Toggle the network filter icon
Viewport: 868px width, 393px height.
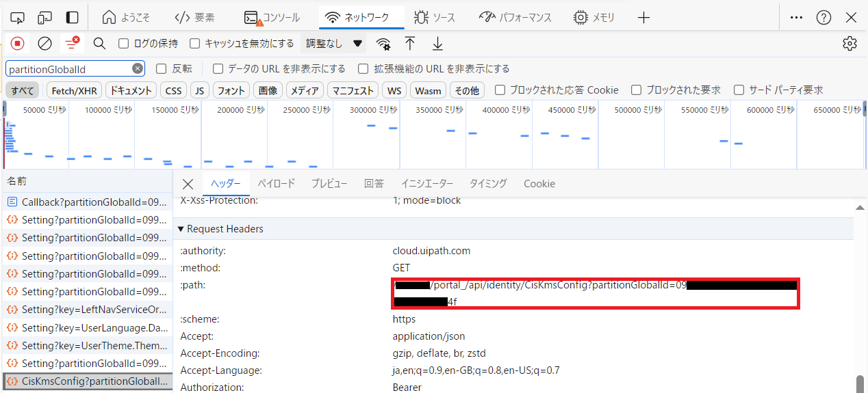tap(72, 44)
